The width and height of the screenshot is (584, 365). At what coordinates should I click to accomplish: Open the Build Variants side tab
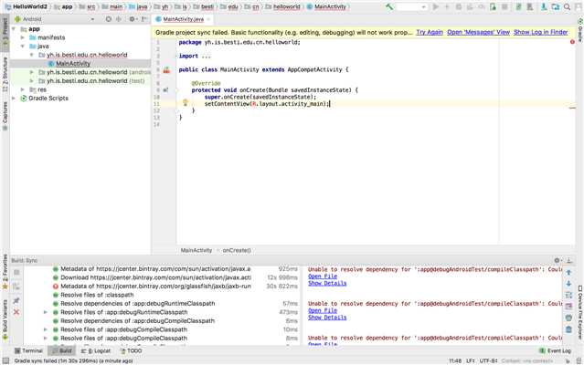5,319
